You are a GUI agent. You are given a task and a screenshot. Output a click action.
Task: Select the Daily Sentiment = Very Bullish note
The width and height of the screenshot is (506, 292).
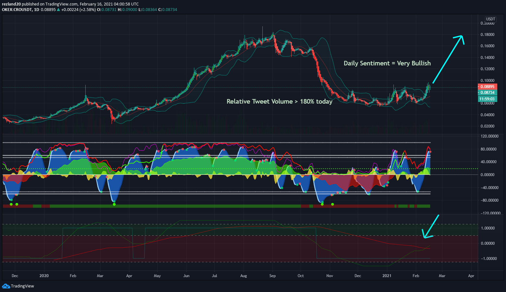387,63
